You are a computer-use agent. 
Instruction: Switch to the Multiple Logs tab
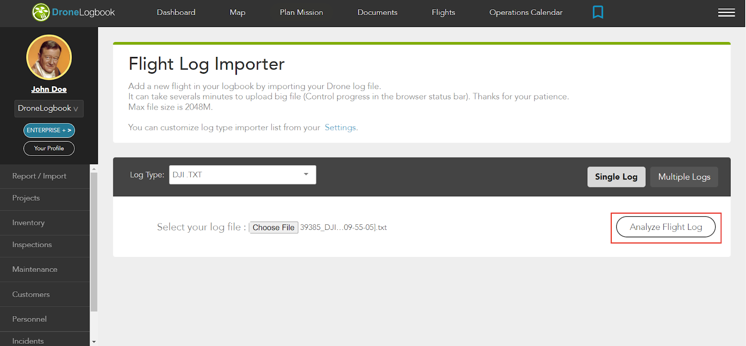(684, 177)
